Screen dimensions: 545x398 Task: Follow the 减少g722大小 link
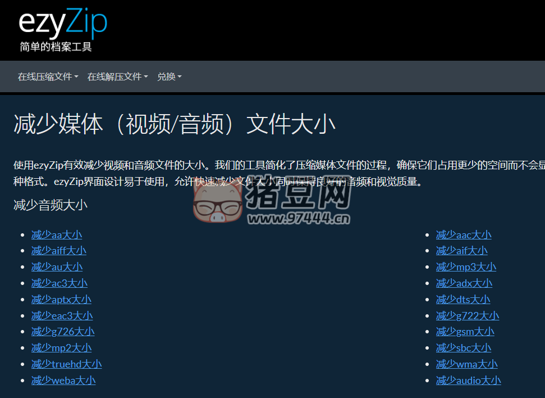coord(468,316)
